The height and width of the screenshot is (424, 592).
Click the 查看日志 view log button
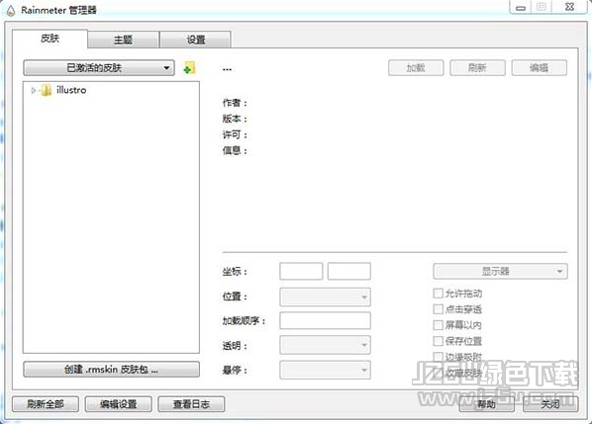coord(191,404)
